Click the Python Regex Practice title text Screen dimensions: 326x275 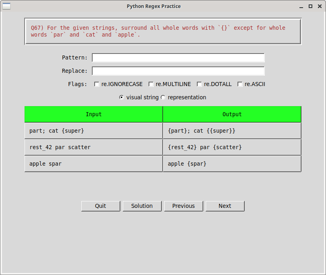click(x=154, y=6)
